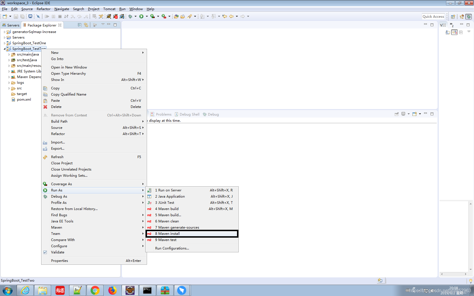Toggle Link with Editor in Package Explorer
474x296 pixels.
86,25
